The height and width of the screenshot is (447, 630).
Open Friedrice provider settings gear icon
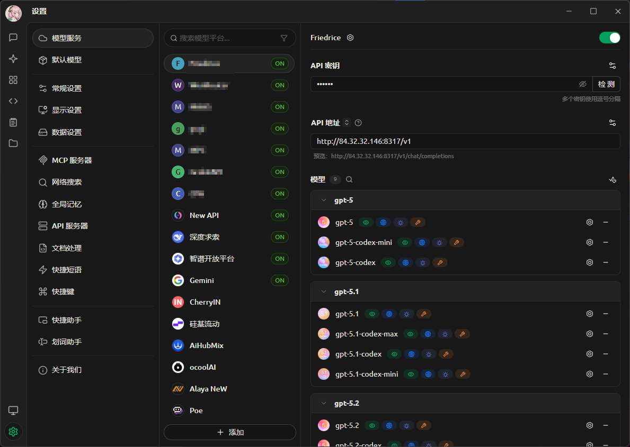pos(350,38)
